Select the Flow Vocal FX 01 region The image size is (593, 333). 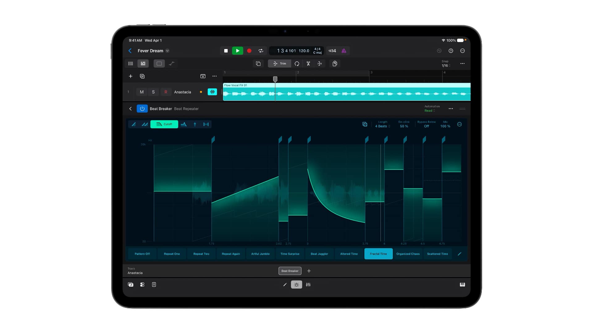coord(347,92)
